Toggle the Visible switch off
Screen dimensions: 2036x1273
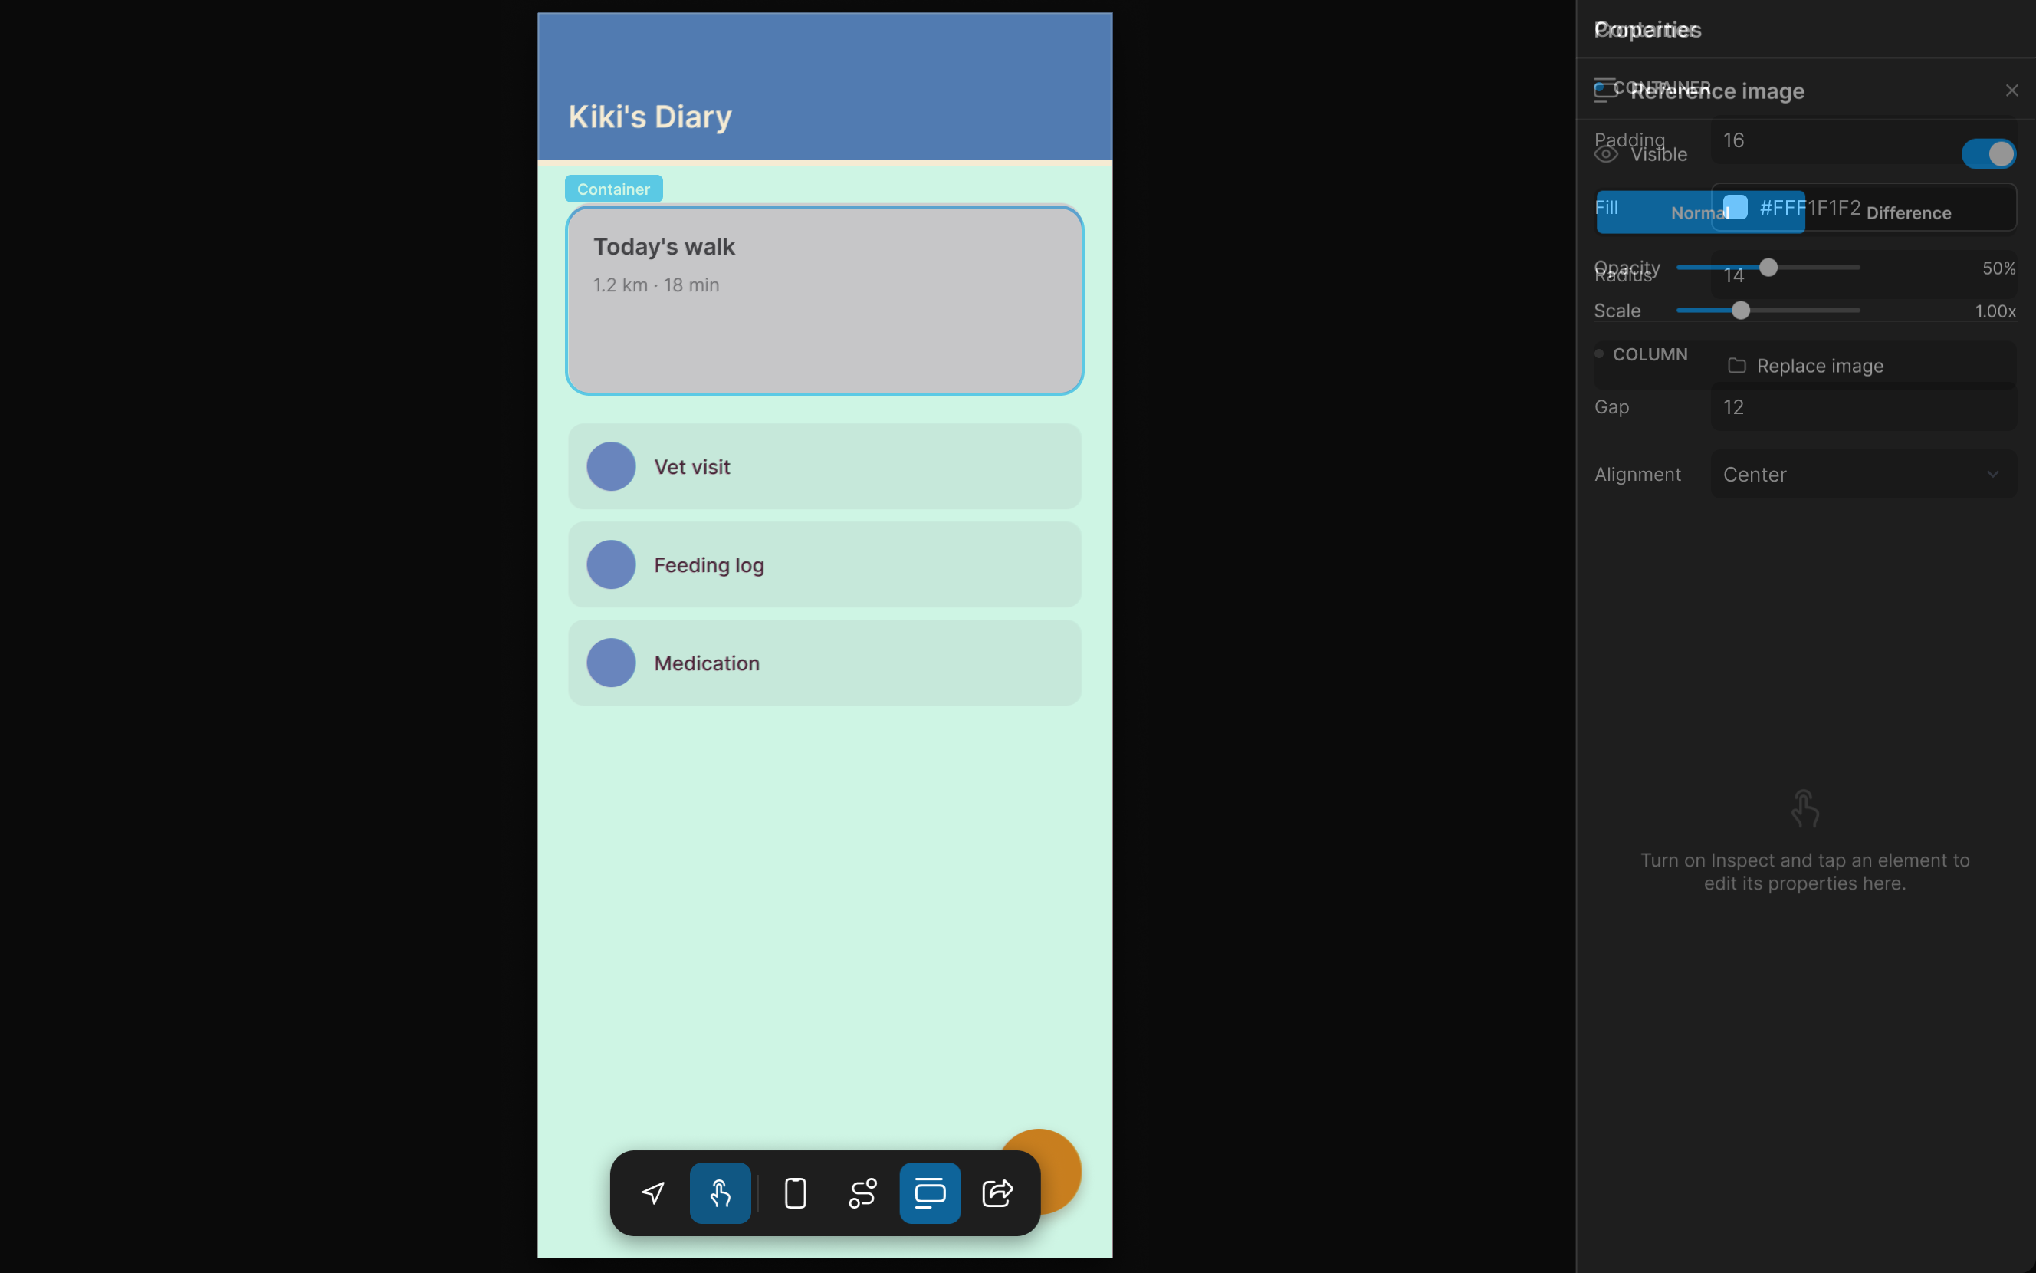pos(1989,154)
